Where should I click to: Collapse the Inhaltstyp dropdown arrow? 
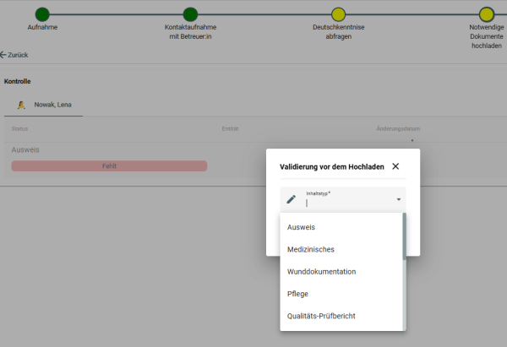pos(398,200)
